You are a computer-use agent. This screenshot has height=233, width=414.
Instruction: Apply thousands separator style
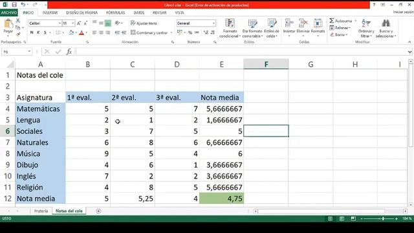(x=197, y=32)
